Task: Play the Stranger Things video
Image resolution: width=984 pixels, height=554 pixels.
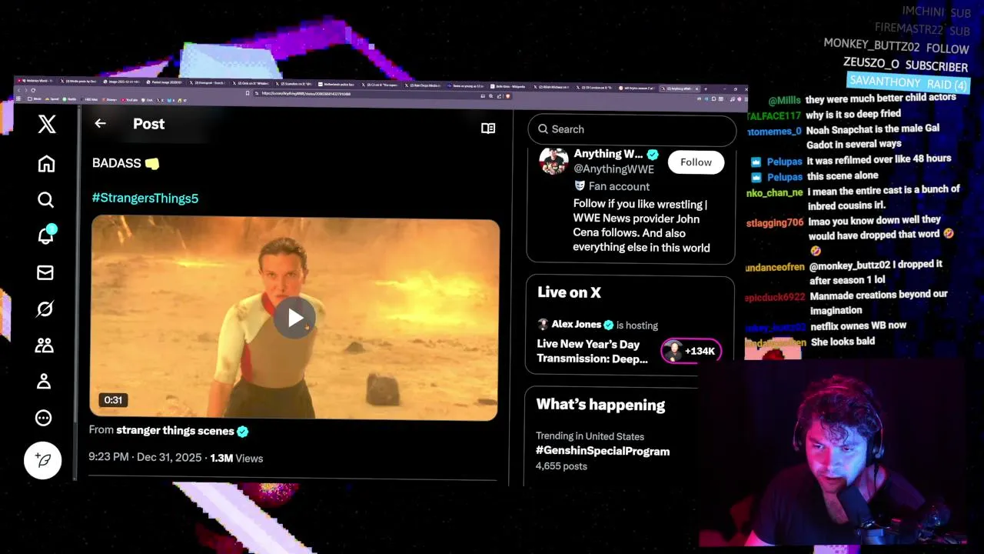Action: pos(295,319)
